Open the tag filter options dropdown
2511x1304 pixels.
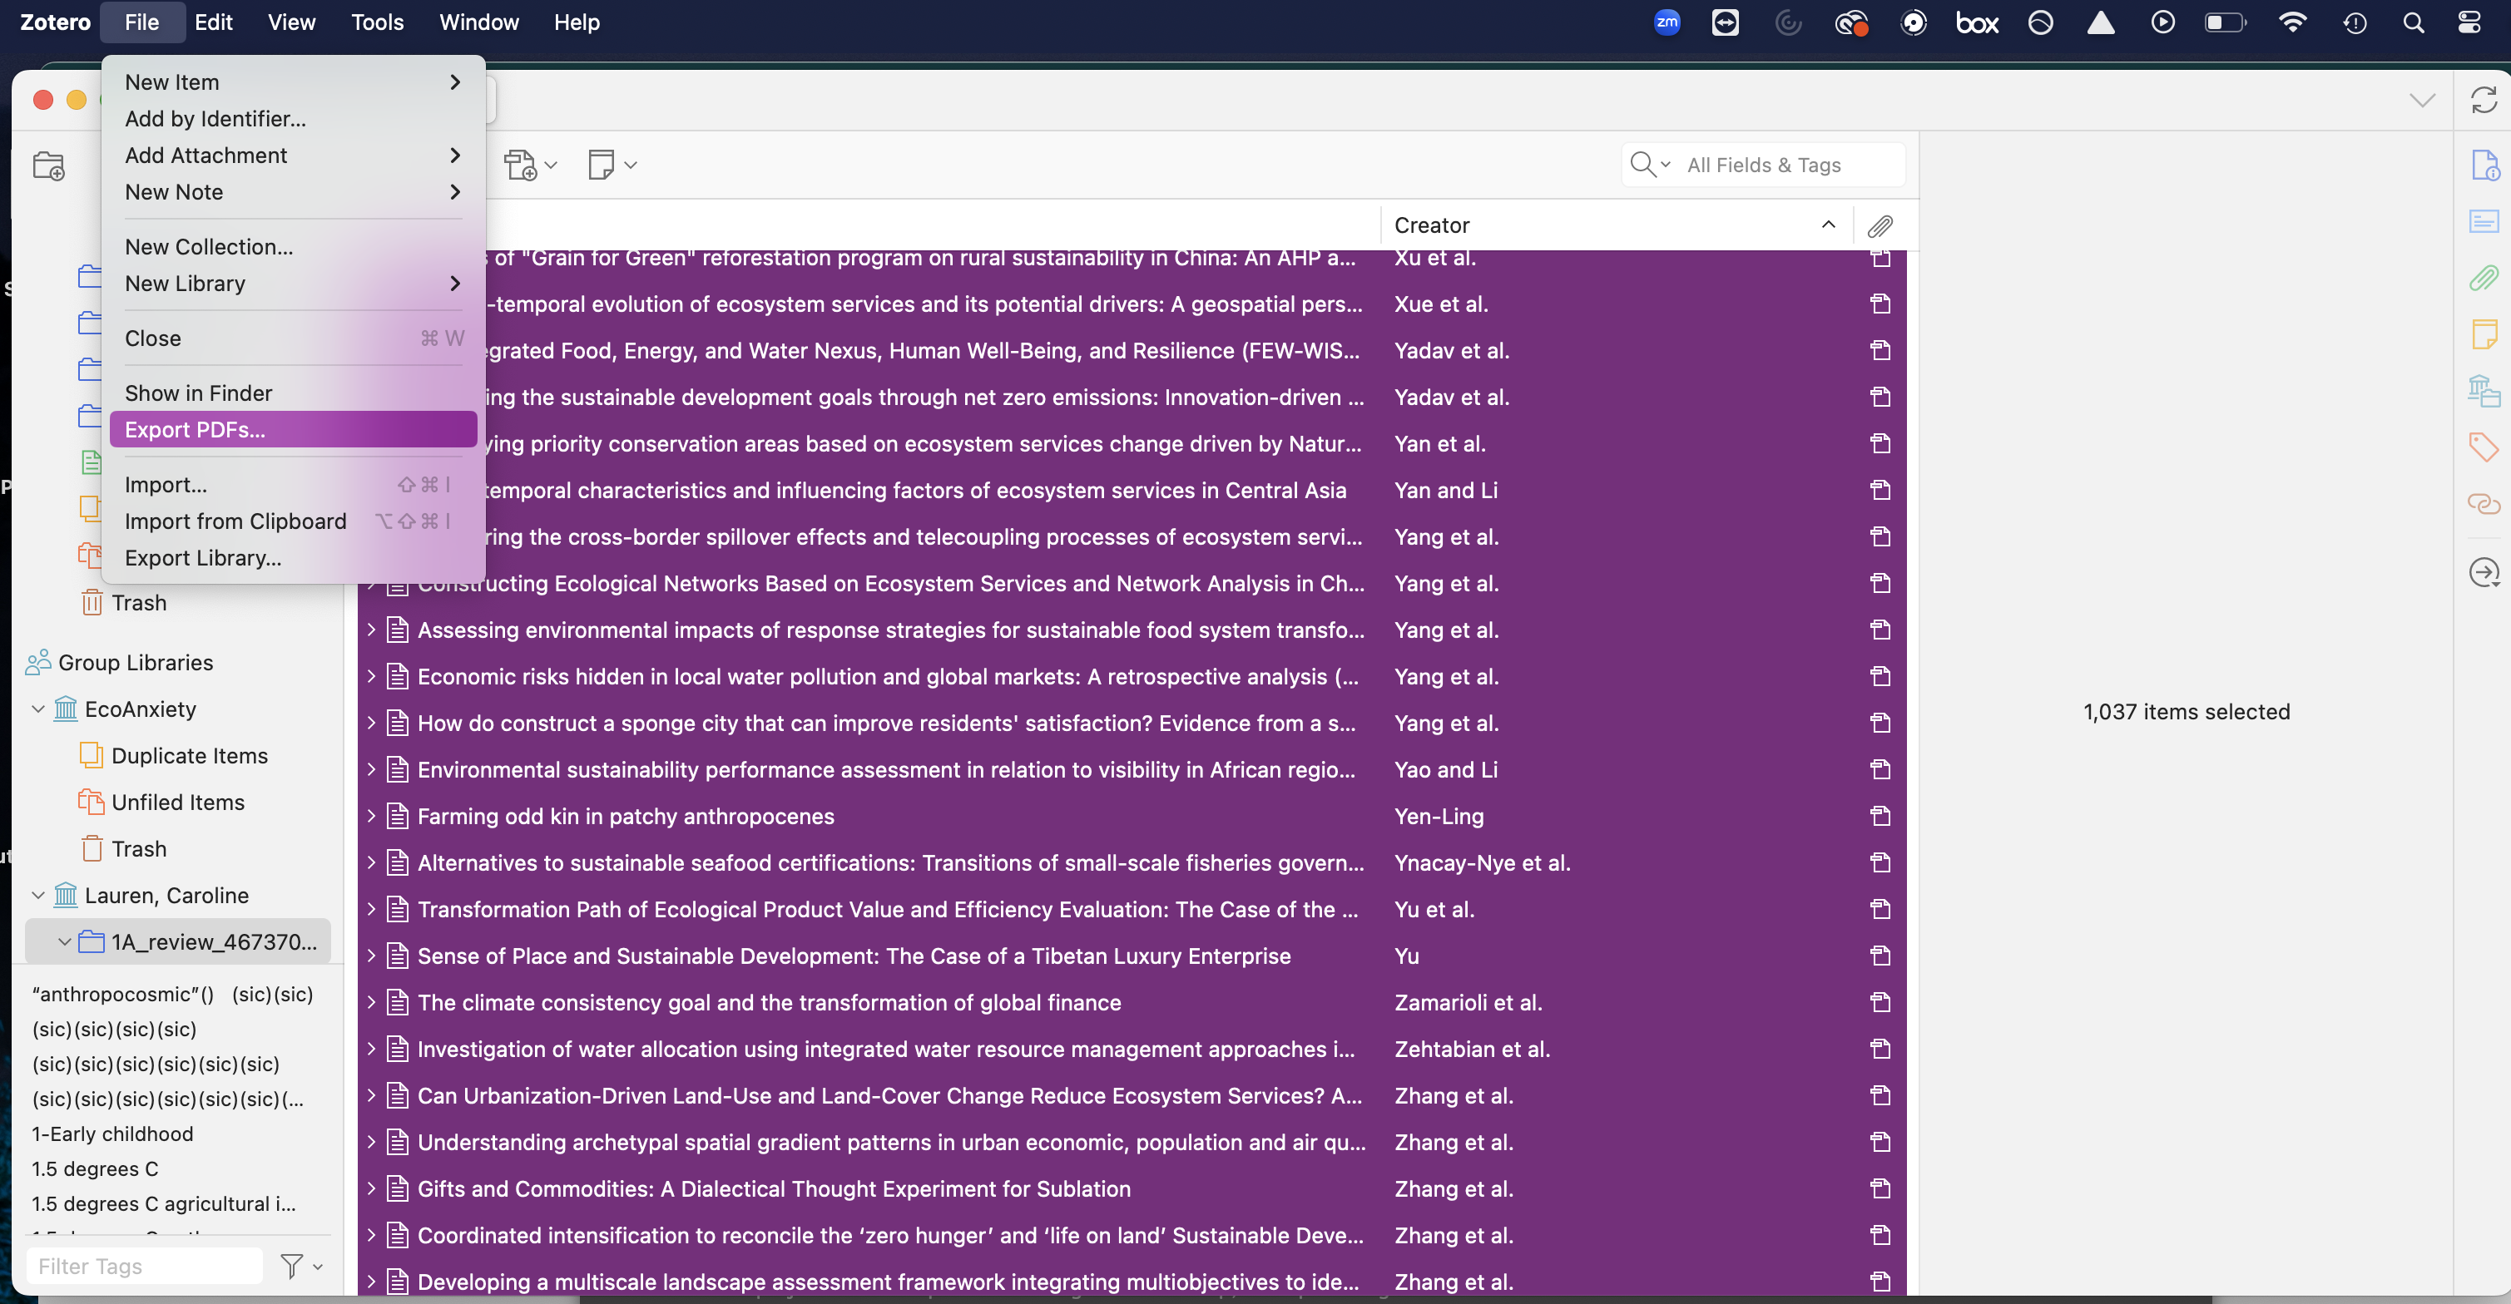301,1266
